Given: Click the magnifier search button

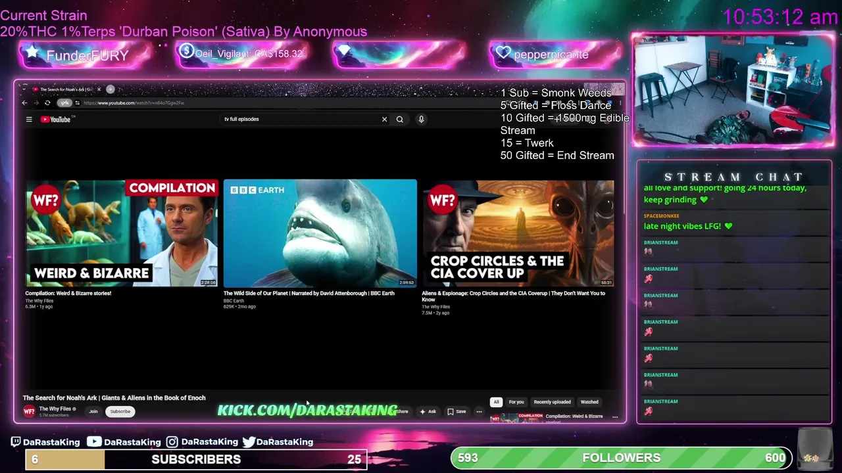Looking at the screenshot, I should coord(399,119).
